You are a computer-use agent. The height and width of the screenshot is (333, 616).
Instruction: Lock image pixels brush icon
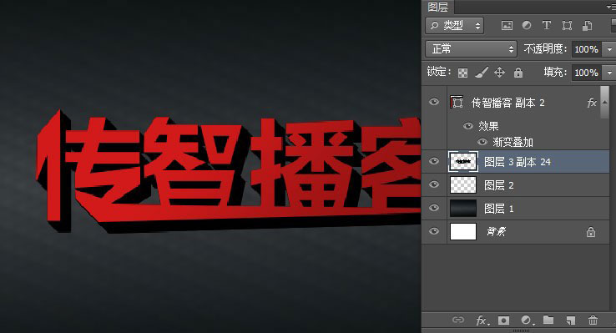(482, 73)
